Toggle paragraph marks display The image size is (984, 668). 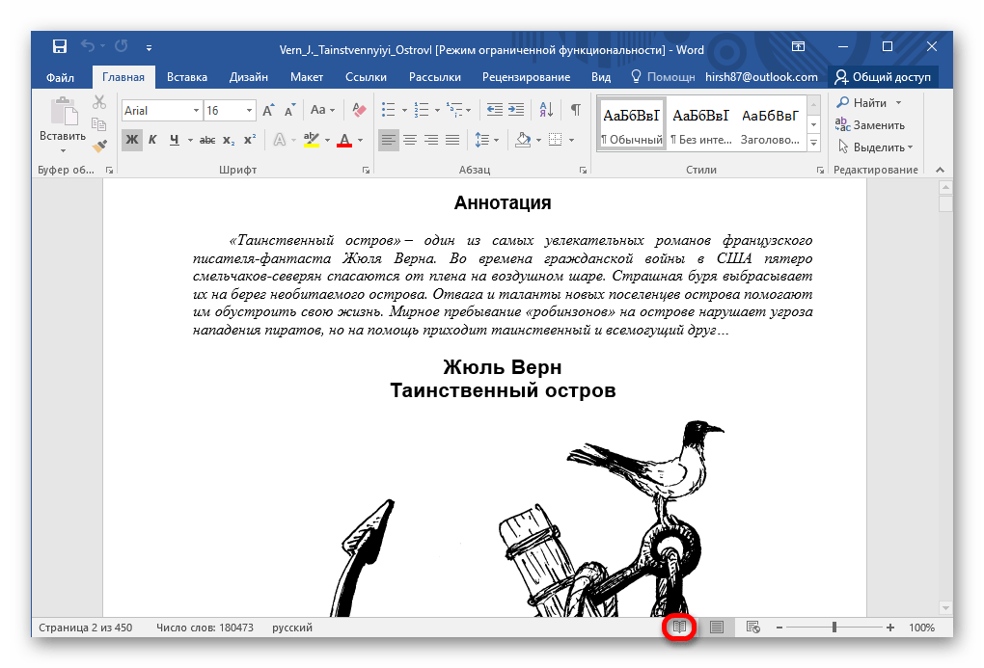click(x=576, y=110)
